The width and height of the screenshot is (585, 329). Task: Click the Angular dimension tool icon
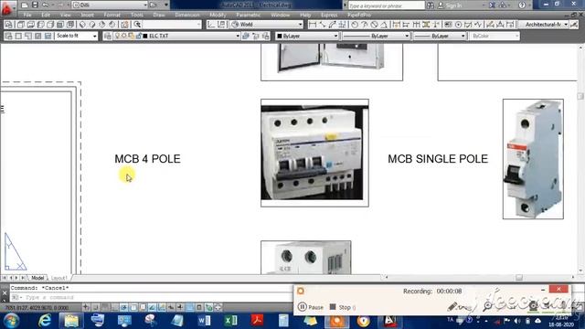pos(384,25)
